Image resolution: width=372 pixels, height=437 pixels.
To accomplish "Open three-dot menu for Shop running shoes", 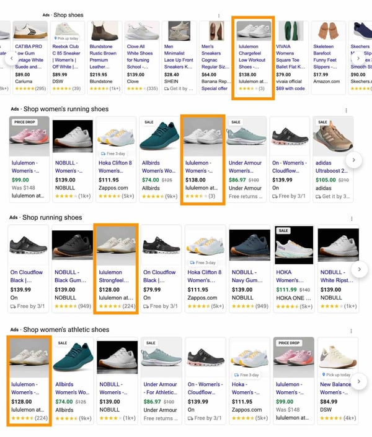I will pos(352,218).
